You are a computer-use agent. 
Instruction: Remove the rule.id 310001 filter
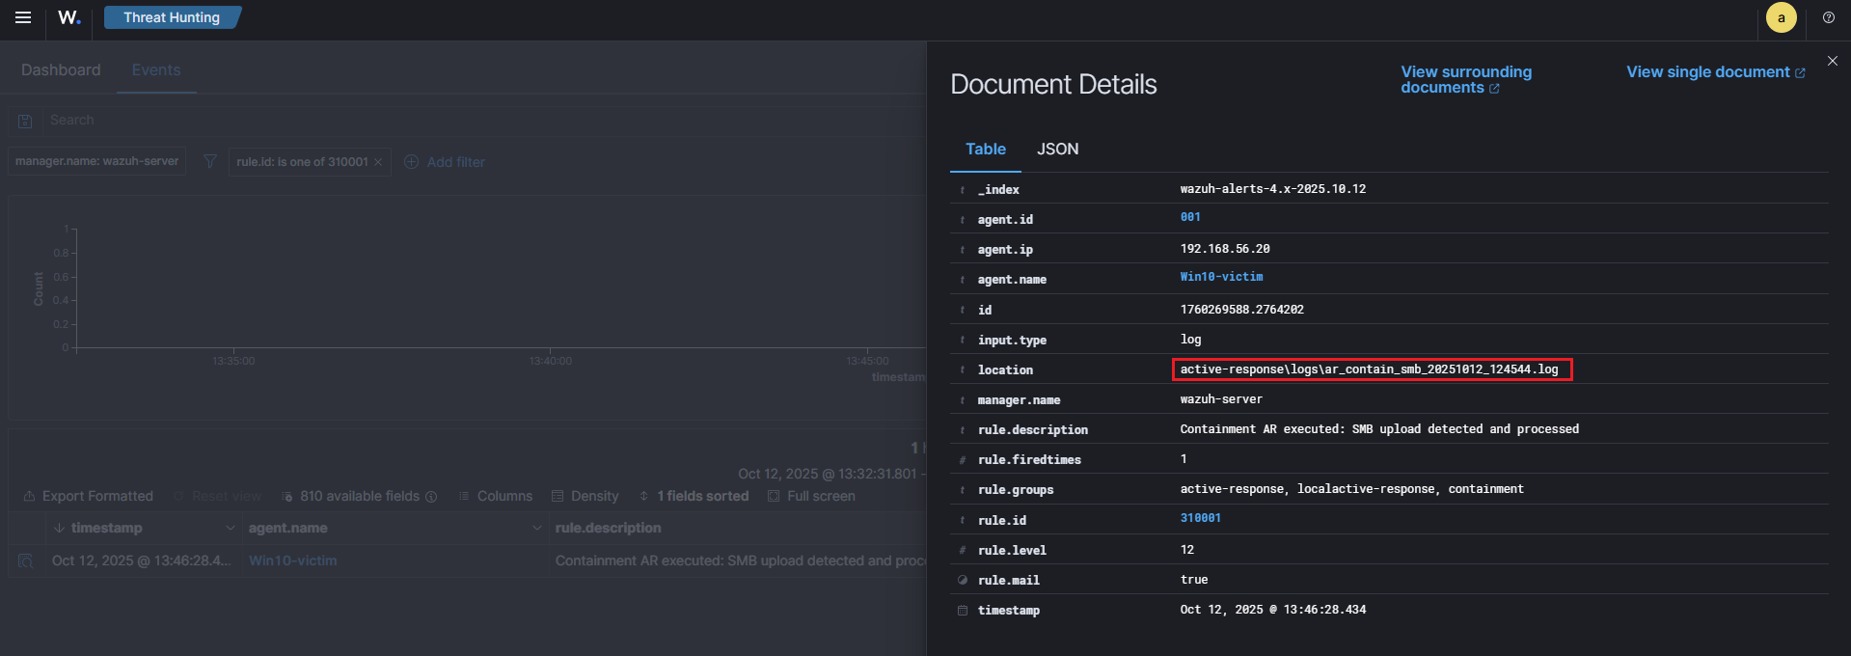point(378,162)
